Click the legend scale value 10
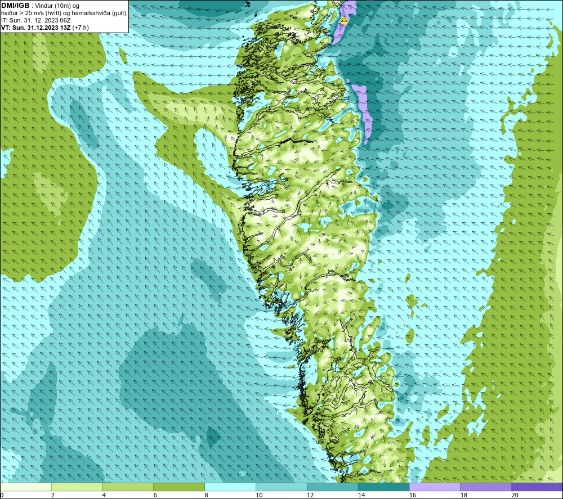Image resolution: width=563 pixels, height=499 pixels. (259, 495)
